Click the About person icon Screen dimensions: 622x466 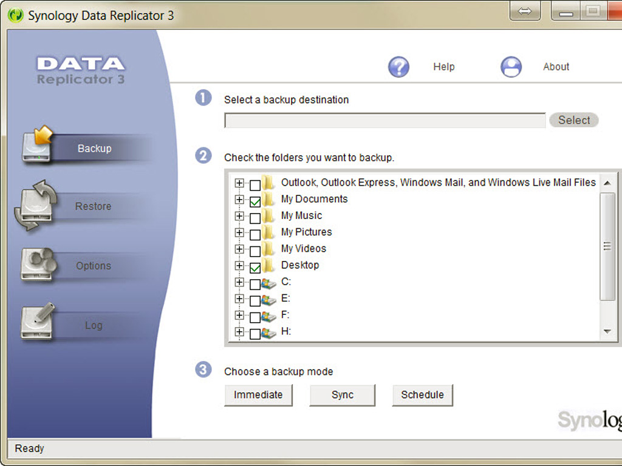(511, 67)
